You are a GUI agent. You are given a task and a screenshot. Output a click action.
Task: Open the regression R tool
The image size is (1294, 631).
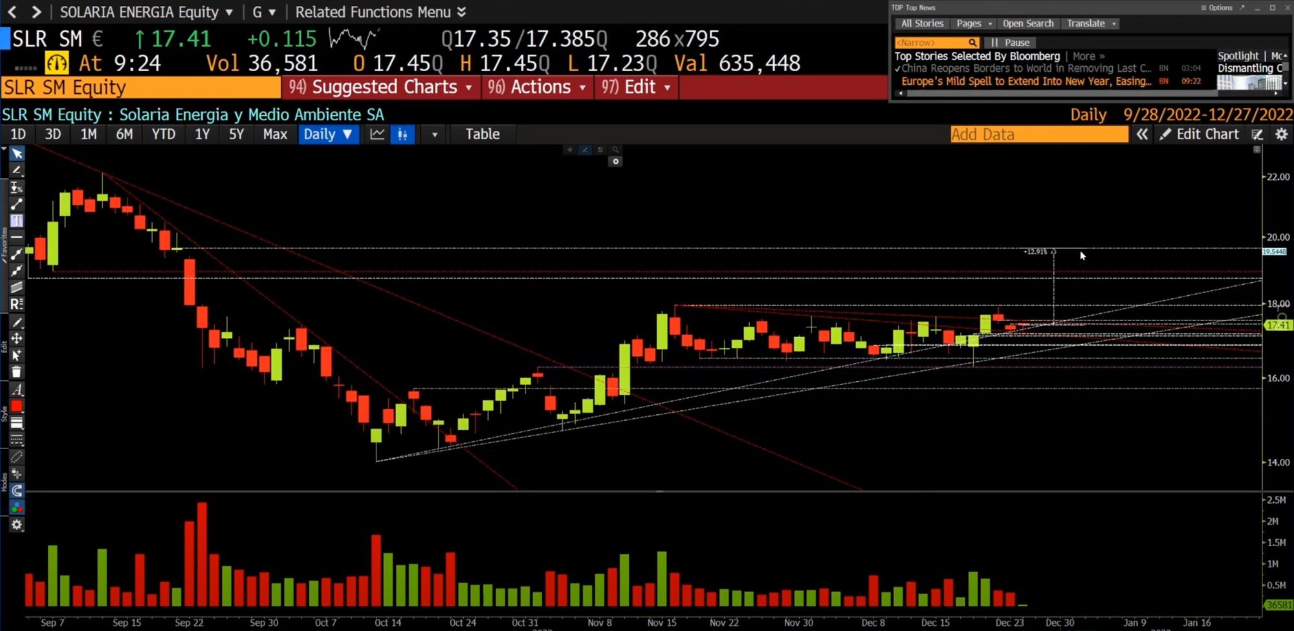coord(17,304)
